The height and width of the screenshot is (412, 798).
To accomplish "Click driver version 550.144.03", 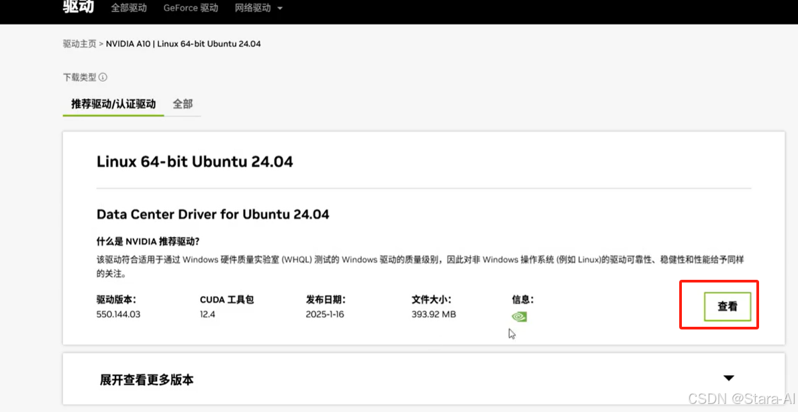I will [118, 314].
